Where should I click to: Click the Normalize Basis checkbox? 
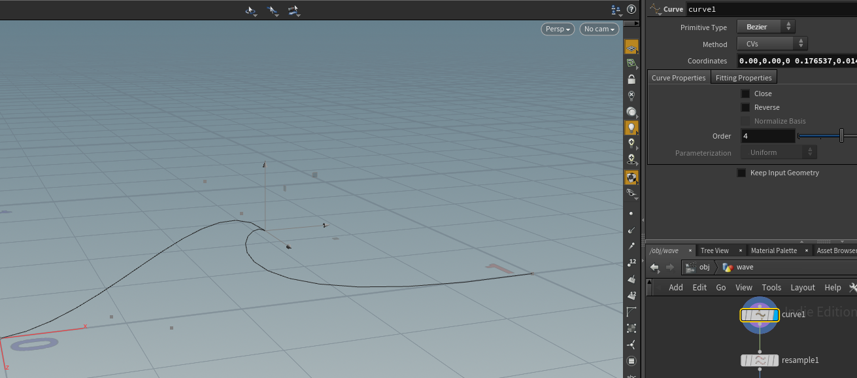click(745, 121)
